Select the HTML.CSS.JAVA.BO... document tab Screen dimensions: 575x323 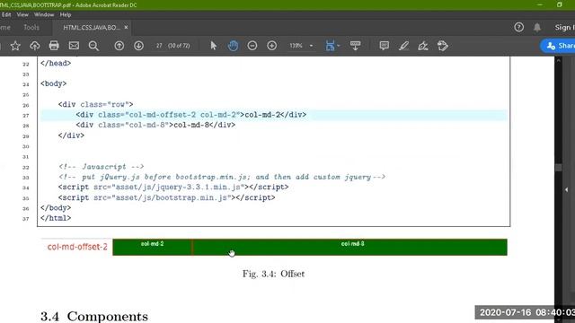(92, 28)
